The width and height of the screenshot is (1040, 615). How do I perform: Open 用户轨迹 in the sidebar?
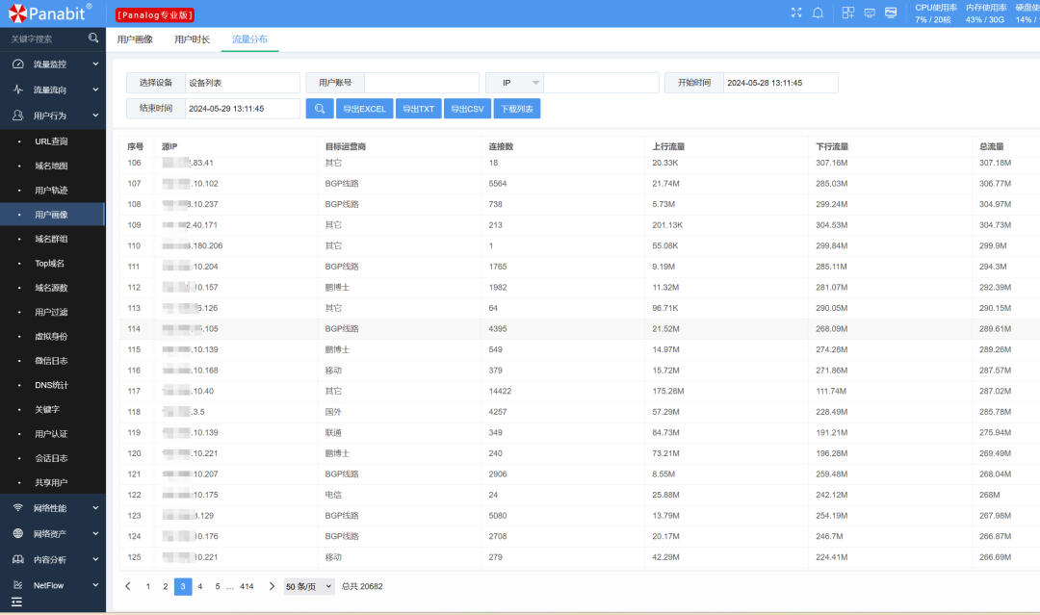click(x=52, y=191)
